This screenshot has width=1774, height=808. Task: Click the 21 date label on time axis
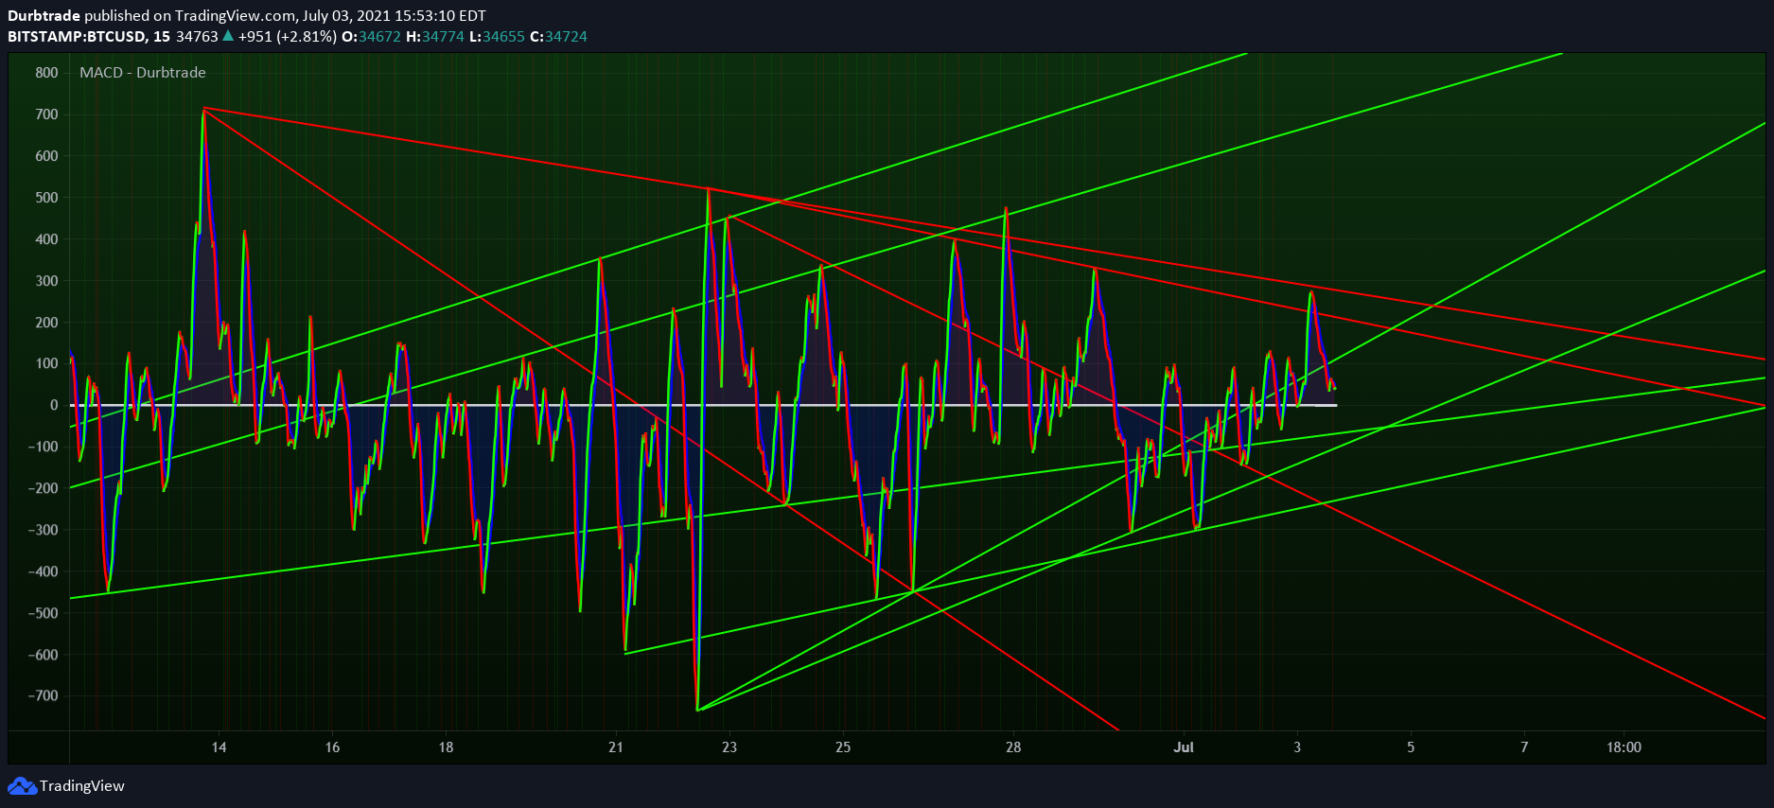[x=616, y=747]
